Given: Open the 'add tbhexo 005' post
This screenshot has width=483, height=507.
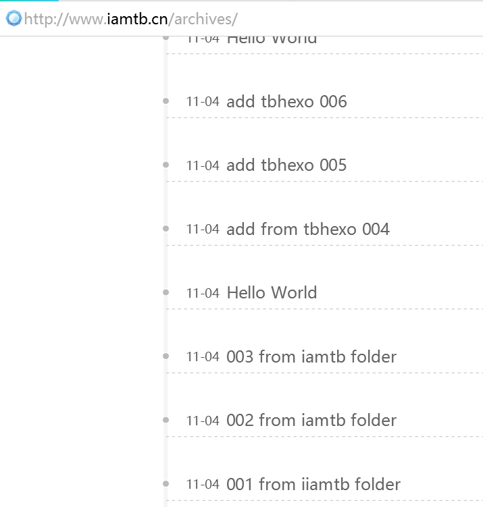Looking at the screenshot, I should [x=286, y=165].
